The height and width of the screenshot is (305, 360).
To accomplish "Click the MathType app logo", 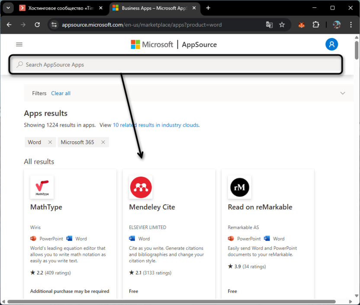I will (42, 187).
